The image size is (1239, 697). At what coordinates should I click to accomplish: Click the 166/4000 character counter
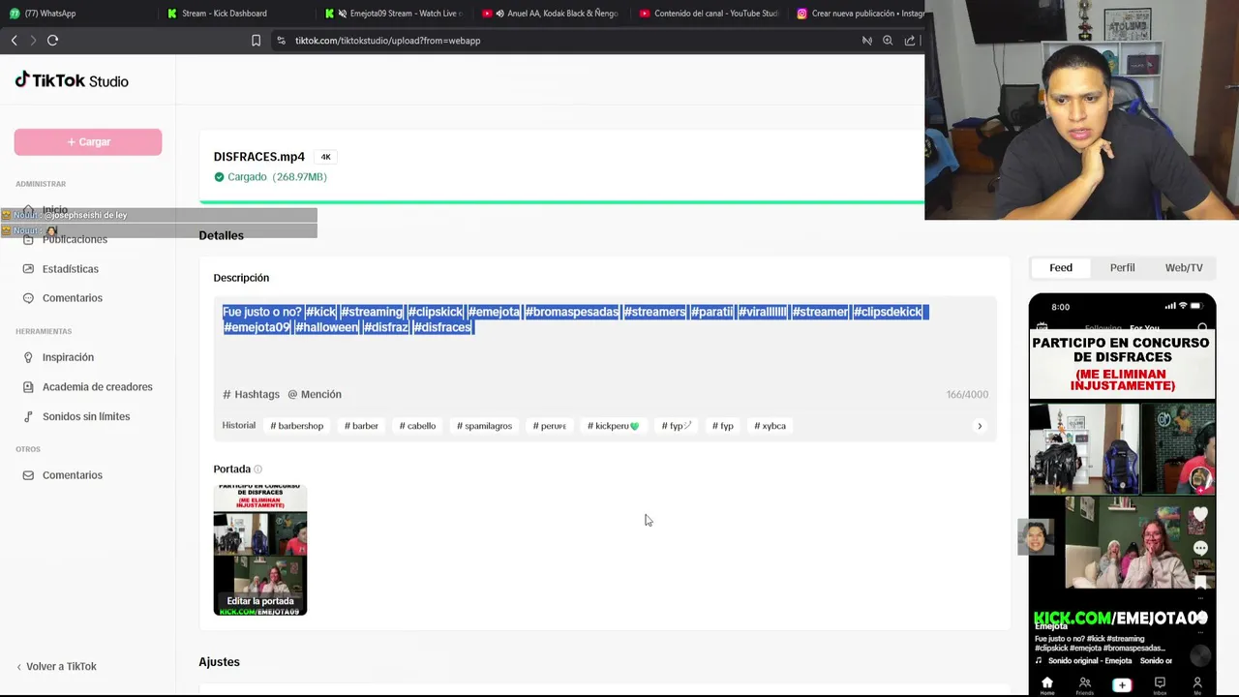click(967, 395)
